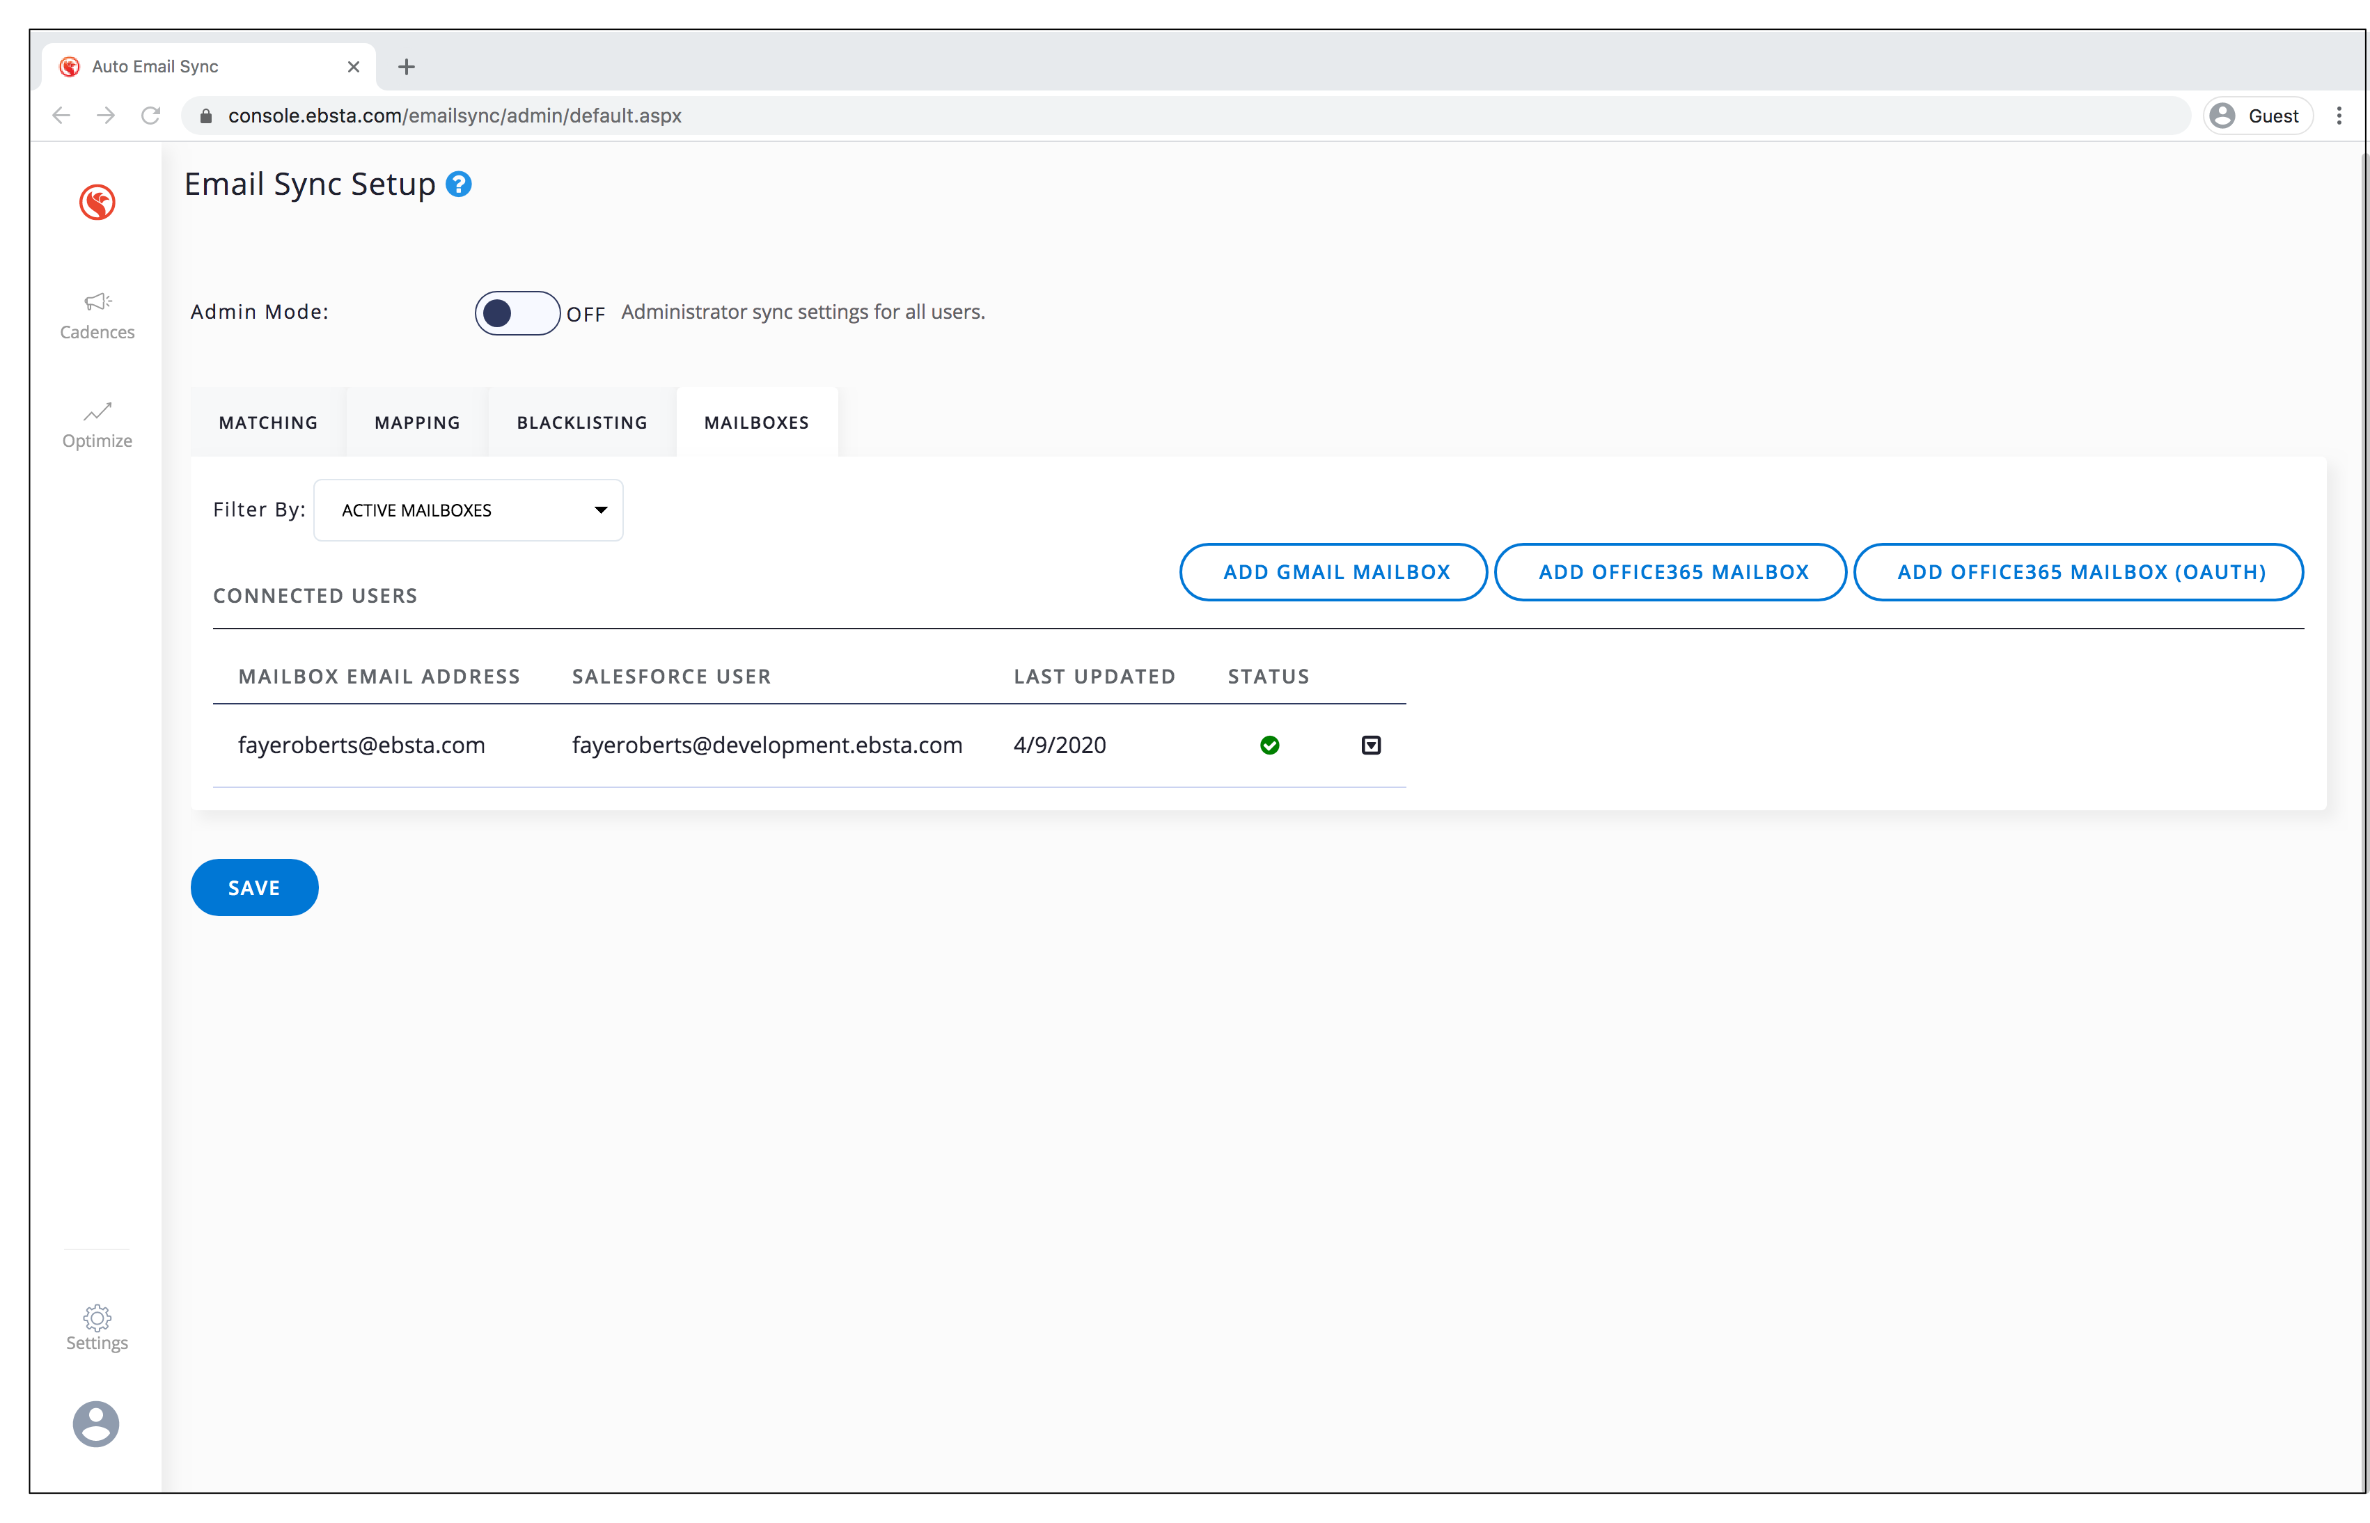Open Chrome three-dot menu
Screen dimensions: 2370x1523
point(2339,116)
